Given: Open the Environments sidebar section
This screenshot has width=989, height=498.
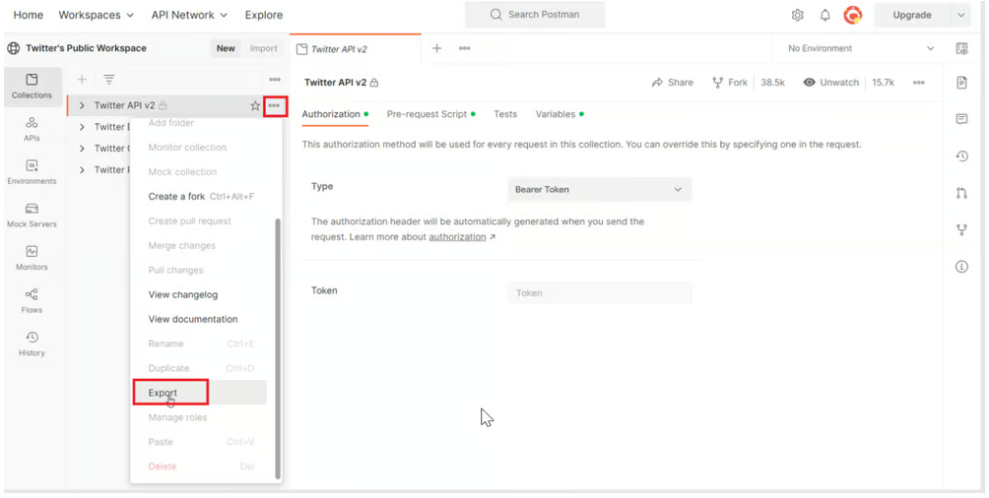Looking at the screenshot, I should pyautogui.click(x=32, y=172).
